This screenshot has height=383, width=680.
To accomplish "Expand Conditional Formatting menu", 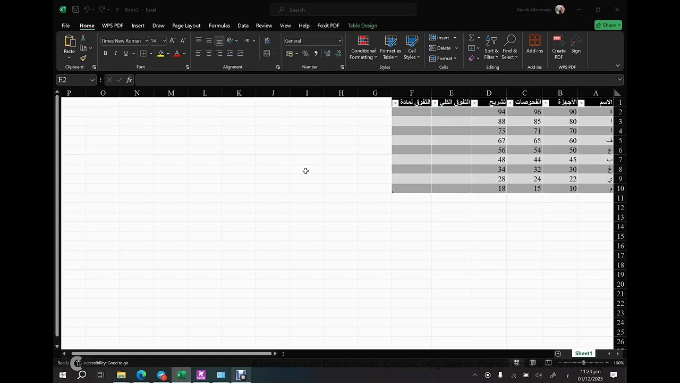I will [x=363, y=47].
